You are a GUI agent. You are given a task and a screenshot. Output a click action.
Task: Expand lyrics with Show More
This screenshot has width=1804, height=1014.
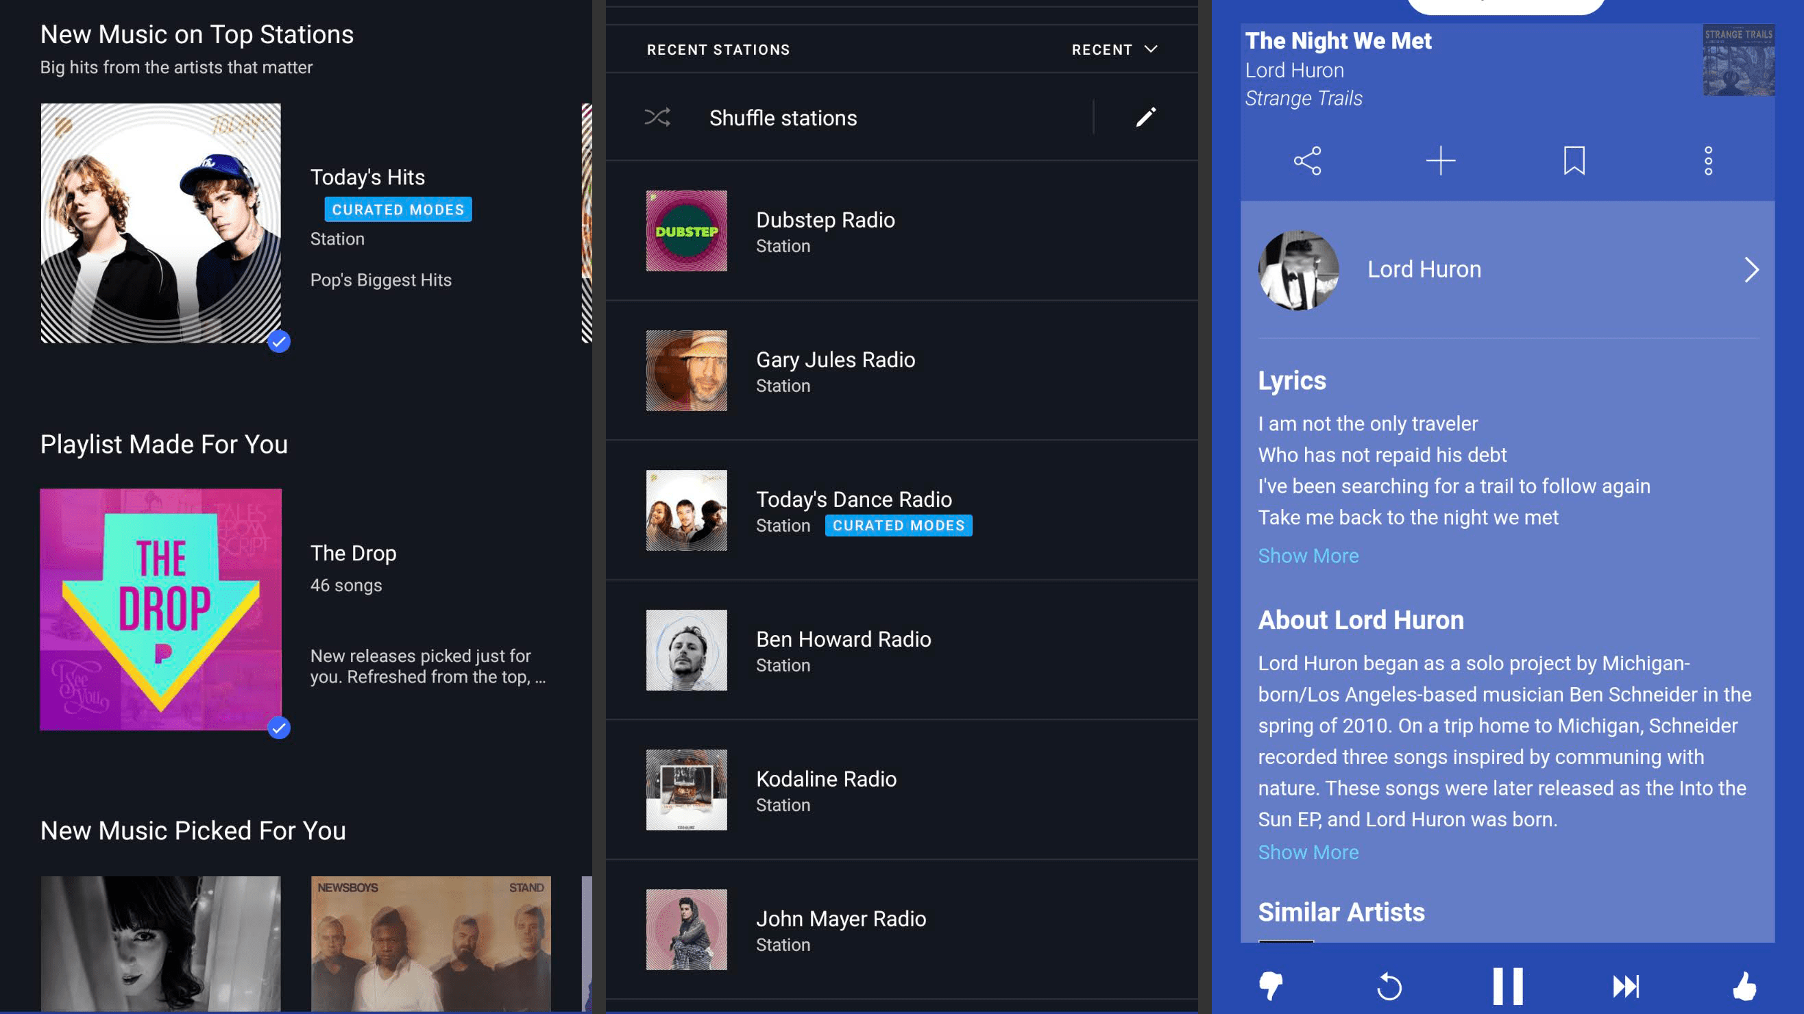pos(1308,556)
